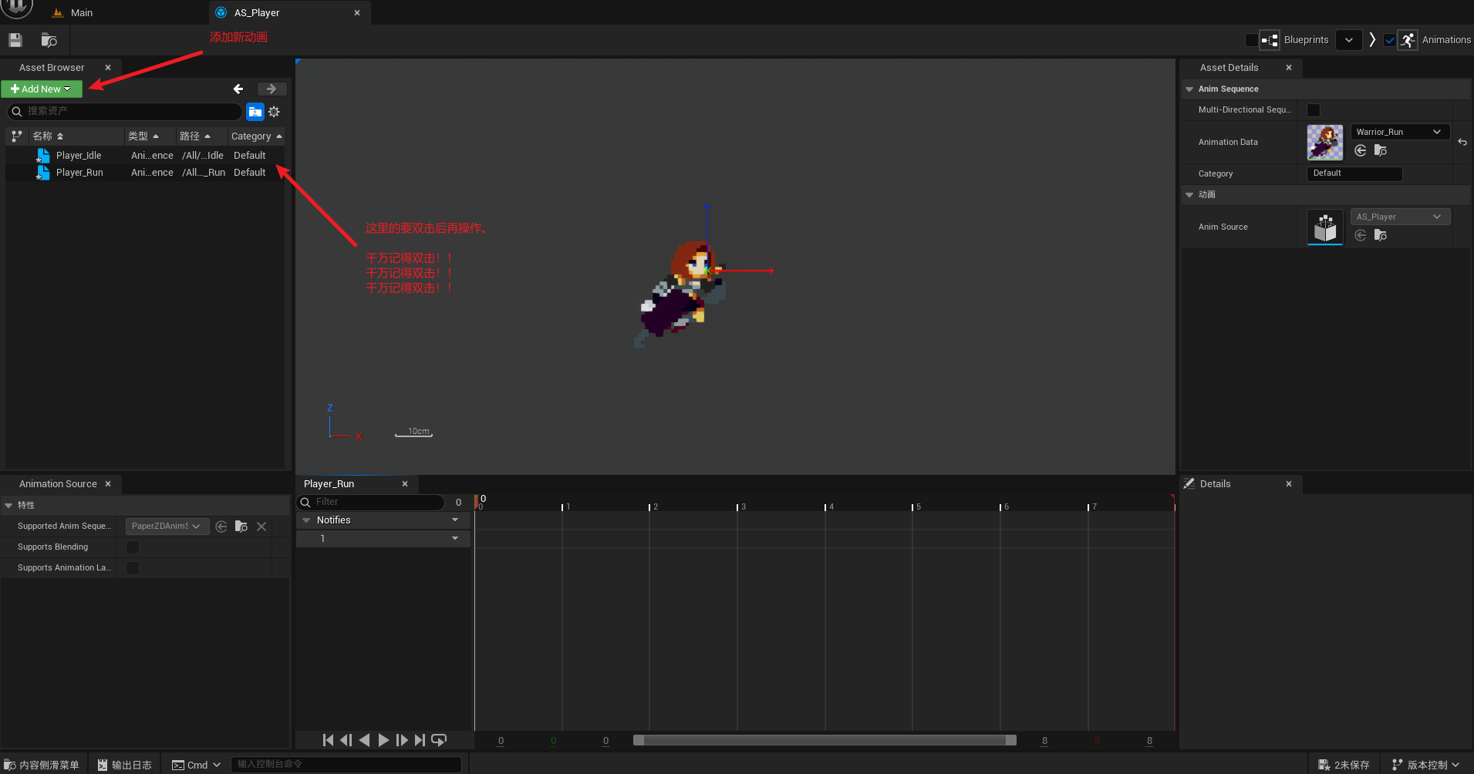Select Player_Idle in asset list
Image resolution: width=1474 pixels, height=774 pixels.
click(79, 156)
